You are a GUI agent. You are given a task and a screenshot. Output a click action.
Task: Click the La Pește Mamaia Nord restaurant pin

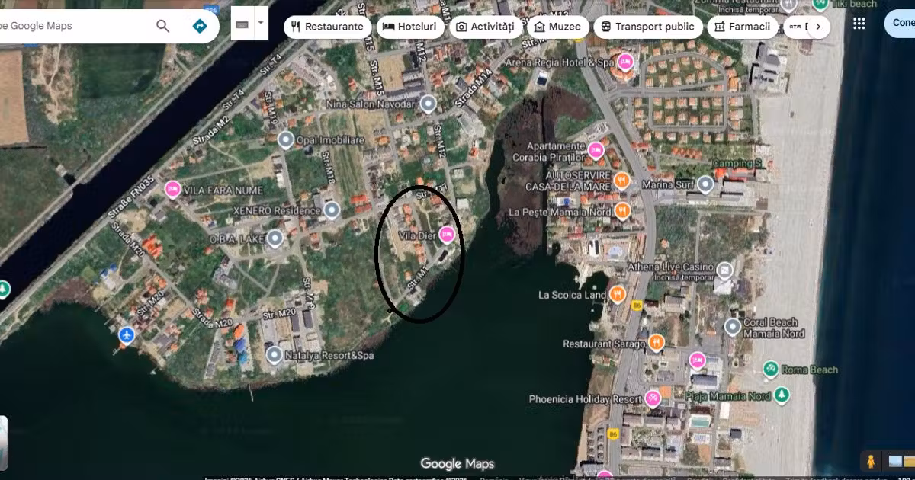[623, 211]
